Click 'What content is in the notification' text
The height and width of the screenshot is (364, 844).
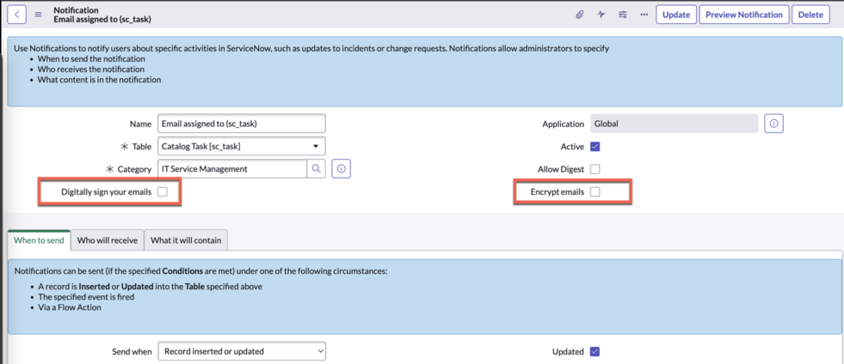click(x=99, y=80)
